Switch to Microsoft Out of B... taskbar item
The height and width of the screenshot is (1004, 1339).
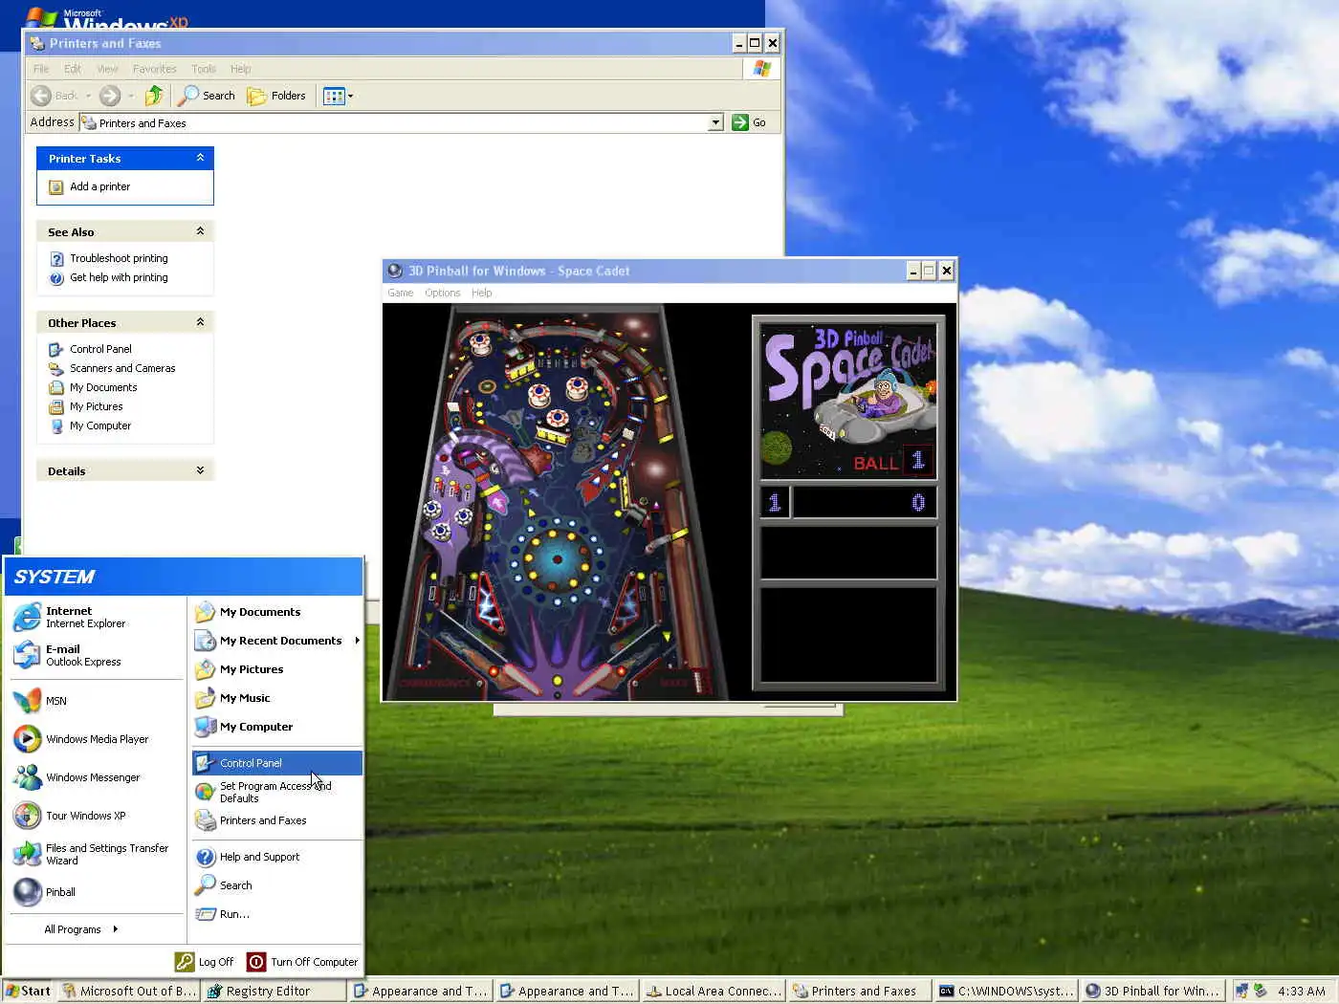tap(129, 991)
